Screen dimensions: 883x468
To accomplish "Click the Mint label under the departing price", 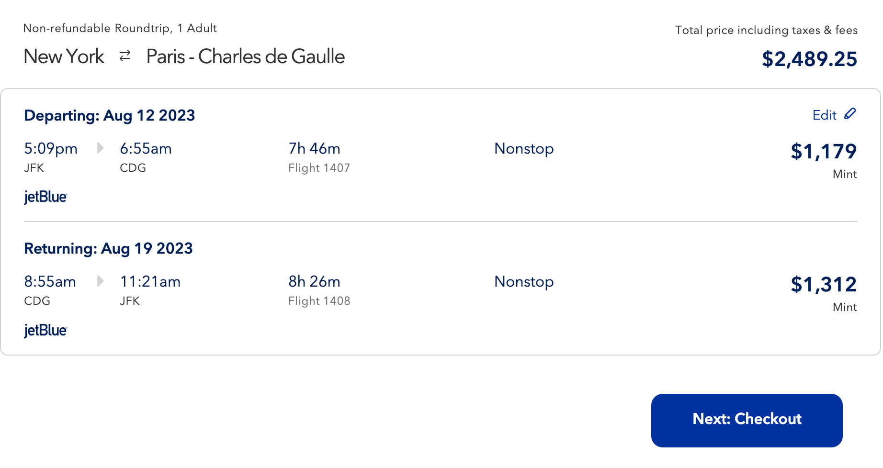I will point(845,174).
